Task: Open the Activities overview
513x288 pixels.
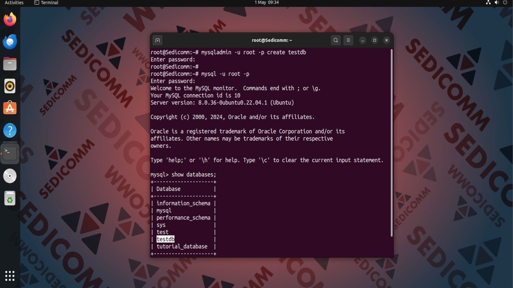Action: click(x=14, y=3)
